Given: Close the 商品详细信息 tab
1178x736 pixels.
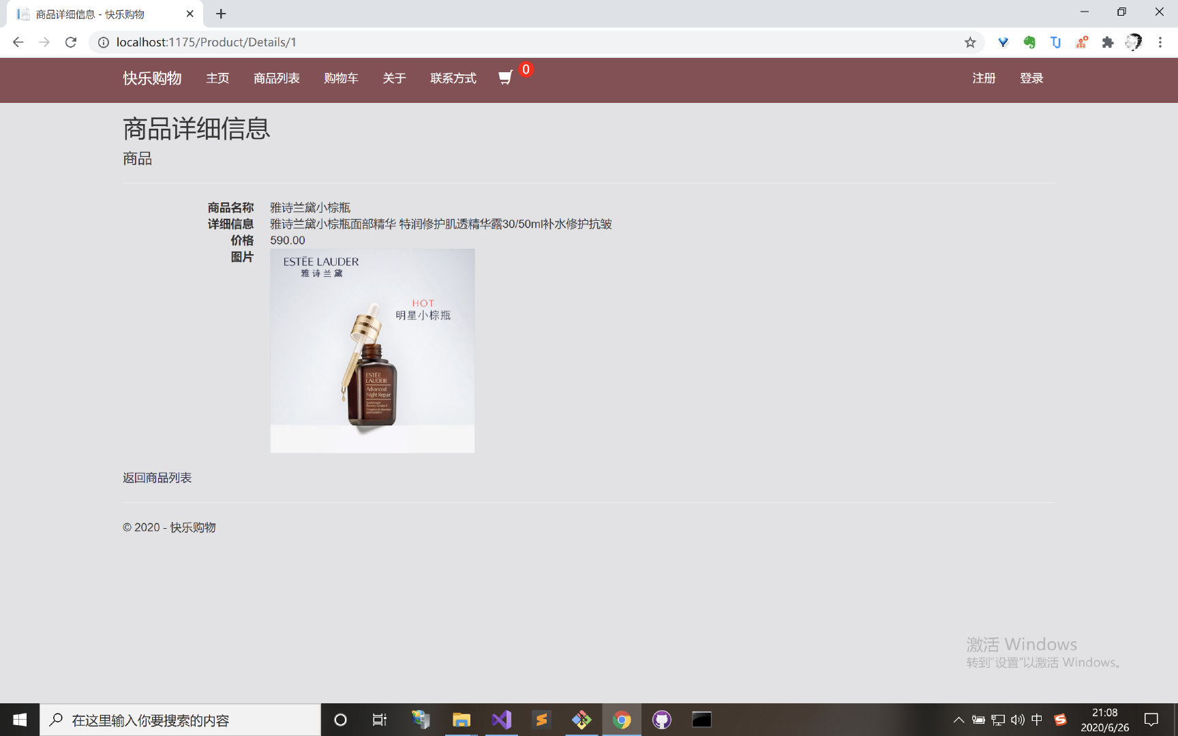Looking at the screenshot, I should [190, 14].
